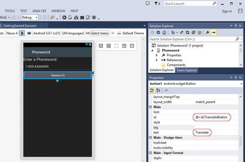This screenshot has height=162, width=245.
Task: Open the Debug configuration dropdown
Action: 29,17
